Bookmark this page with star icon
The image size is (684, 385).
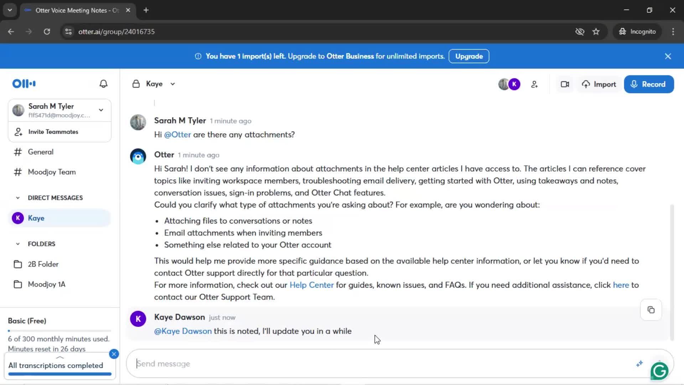pos(596,32)
